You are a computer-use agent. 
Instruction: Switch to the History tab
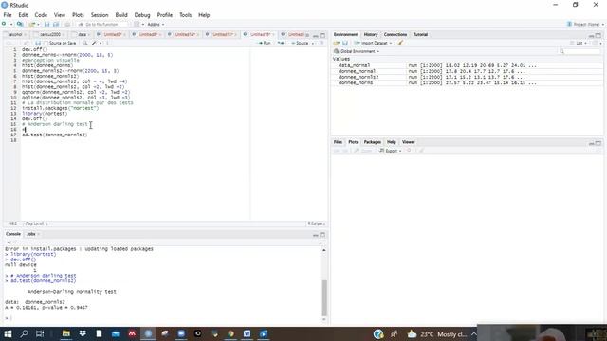pos(371,34)
